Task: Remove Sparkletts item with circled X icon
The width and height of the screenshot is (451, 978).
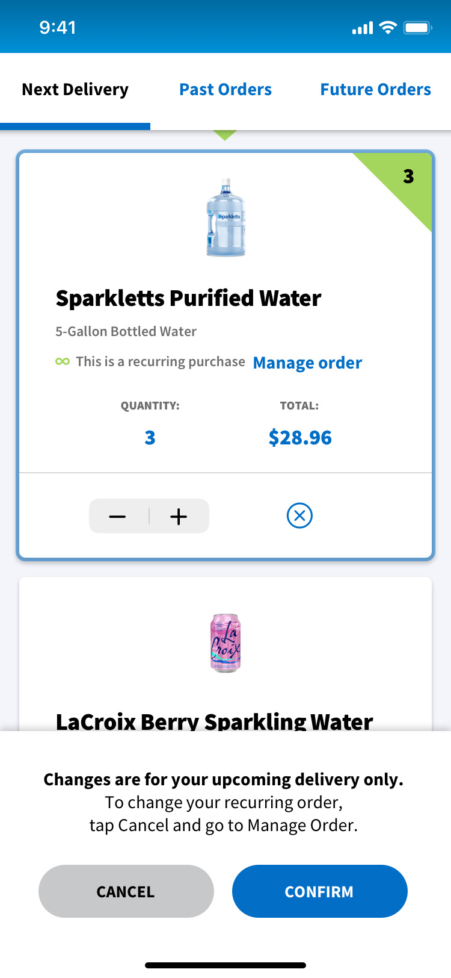Action: pos(299,515)
